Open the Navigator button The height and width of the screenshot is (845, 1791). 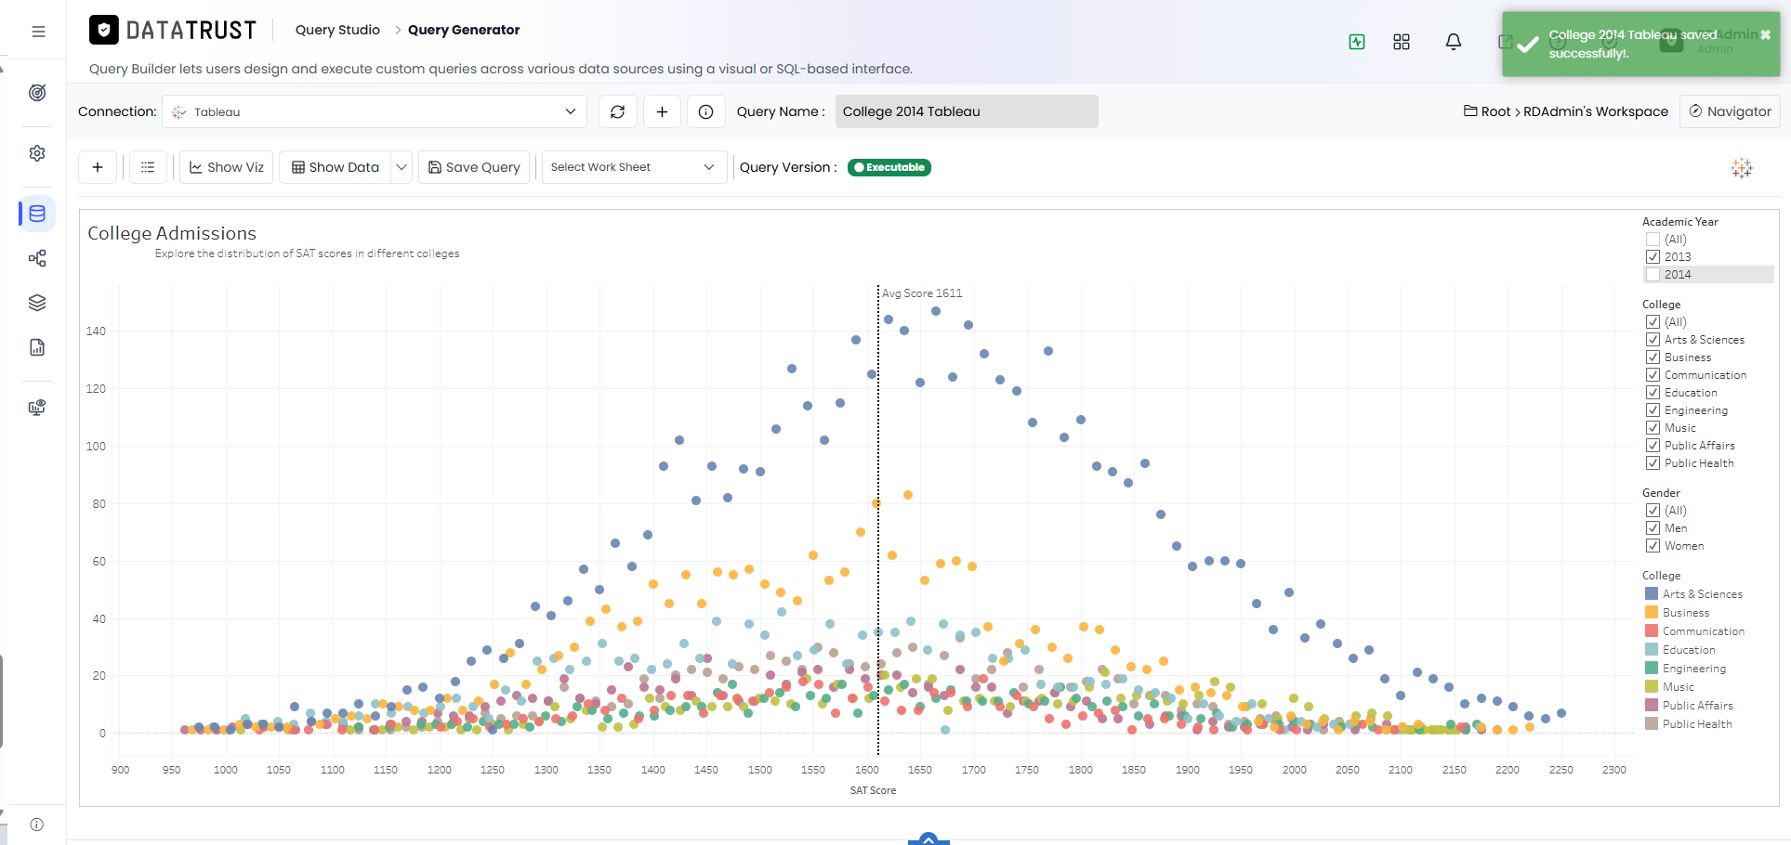point(1730,111)
